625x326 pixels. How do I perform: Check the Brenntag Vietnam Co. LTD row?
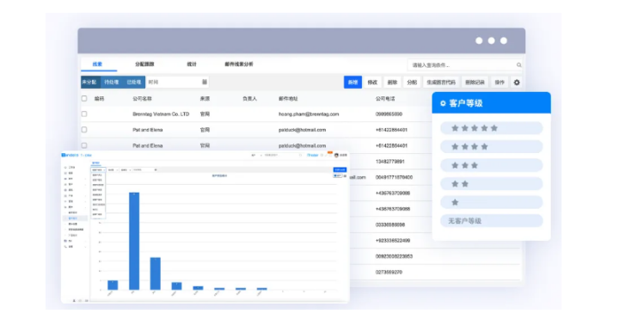(x=84, y=114)
